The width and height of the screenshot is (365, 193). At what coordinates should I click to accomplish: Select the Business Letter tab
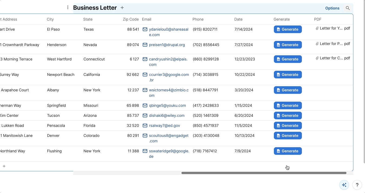click(95, 8)
